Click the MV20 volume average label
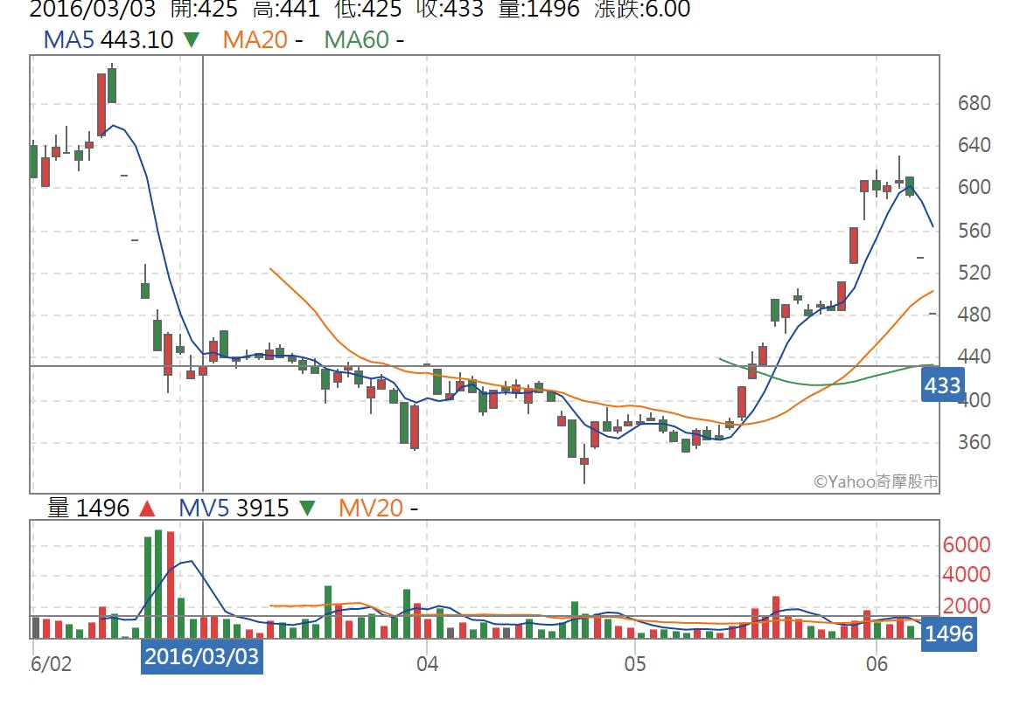Screen dimensions: 1034x706 click(x=370, y=509)
